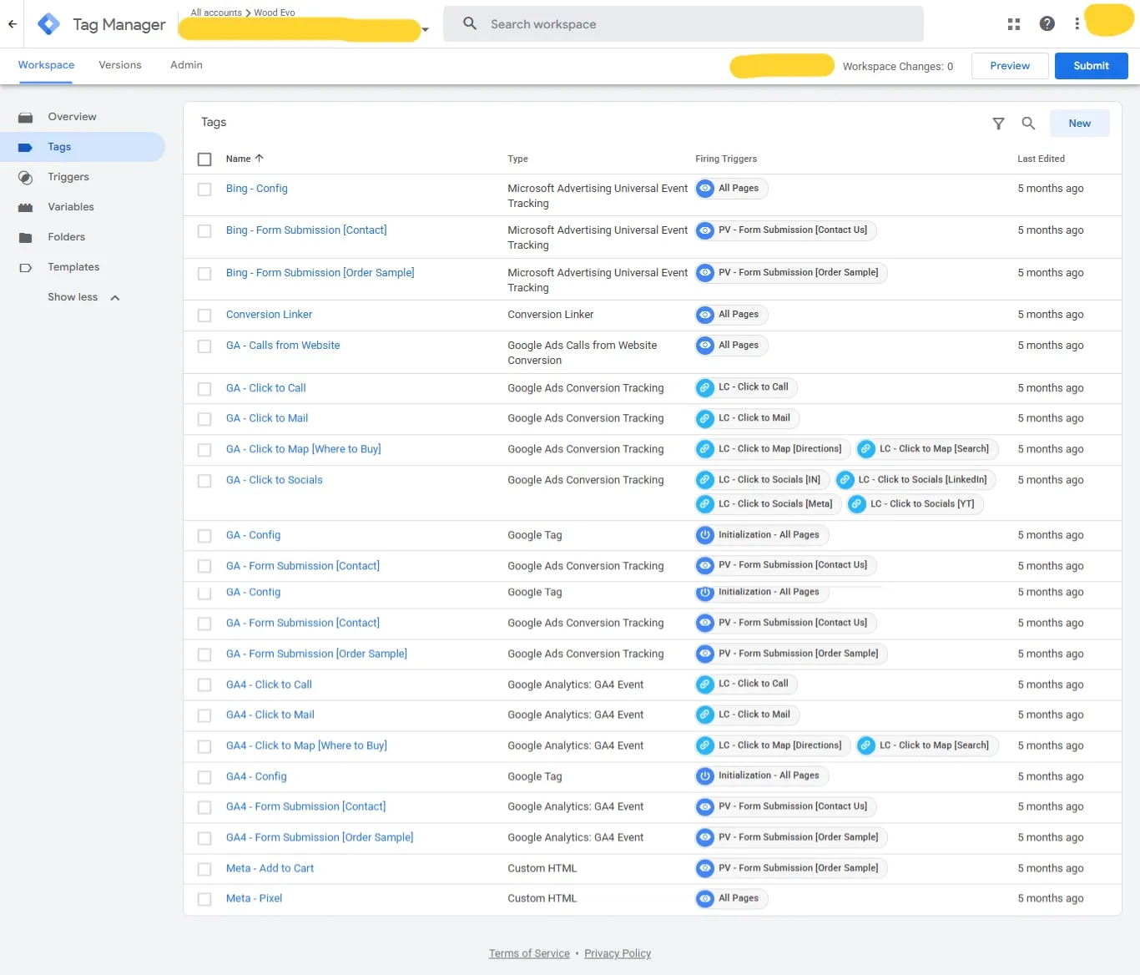Select Tags in the sidebar menu
This screenshot has width=1140, height=975.
click(x=83, y=147)
